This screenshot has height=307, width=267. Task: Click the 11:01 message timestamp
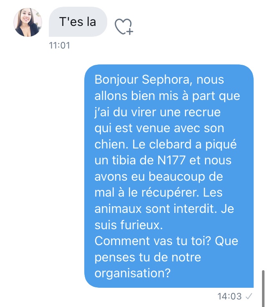[59, 46]
